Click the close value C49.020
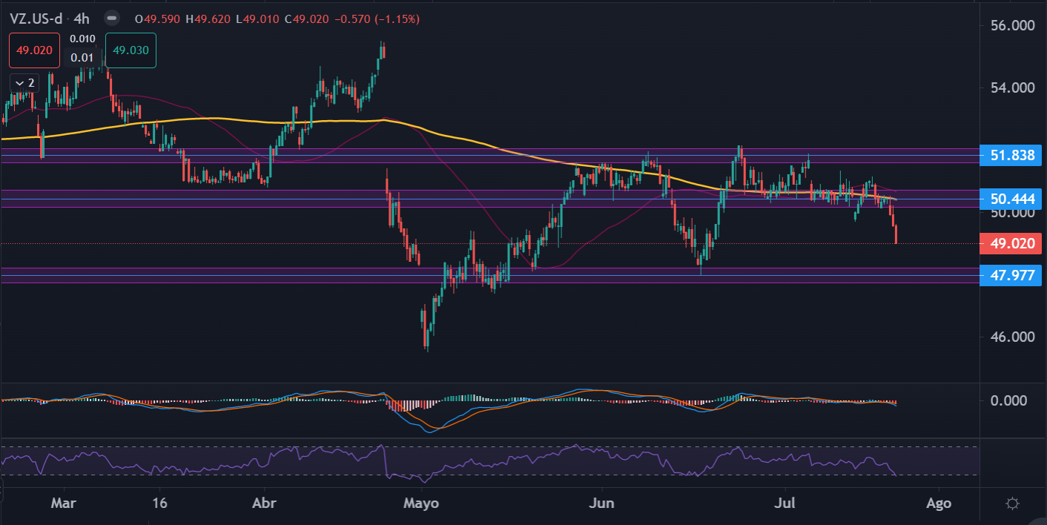 point(307,18)
